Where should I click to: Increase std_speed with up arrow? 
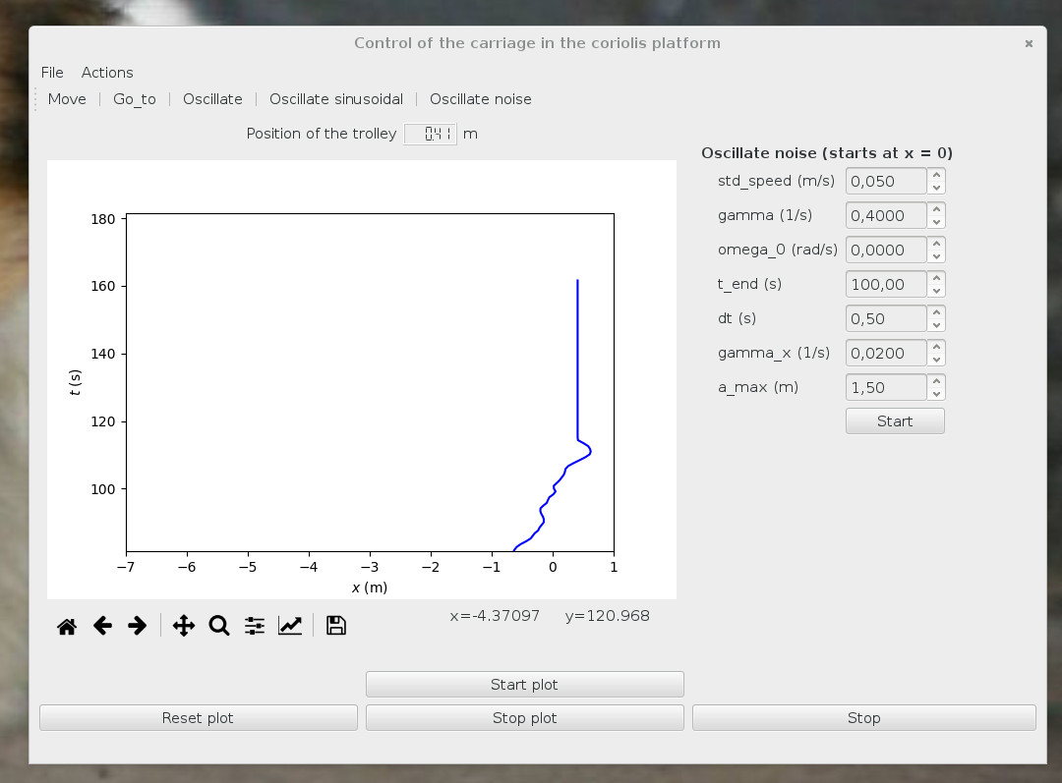[936, 175]
